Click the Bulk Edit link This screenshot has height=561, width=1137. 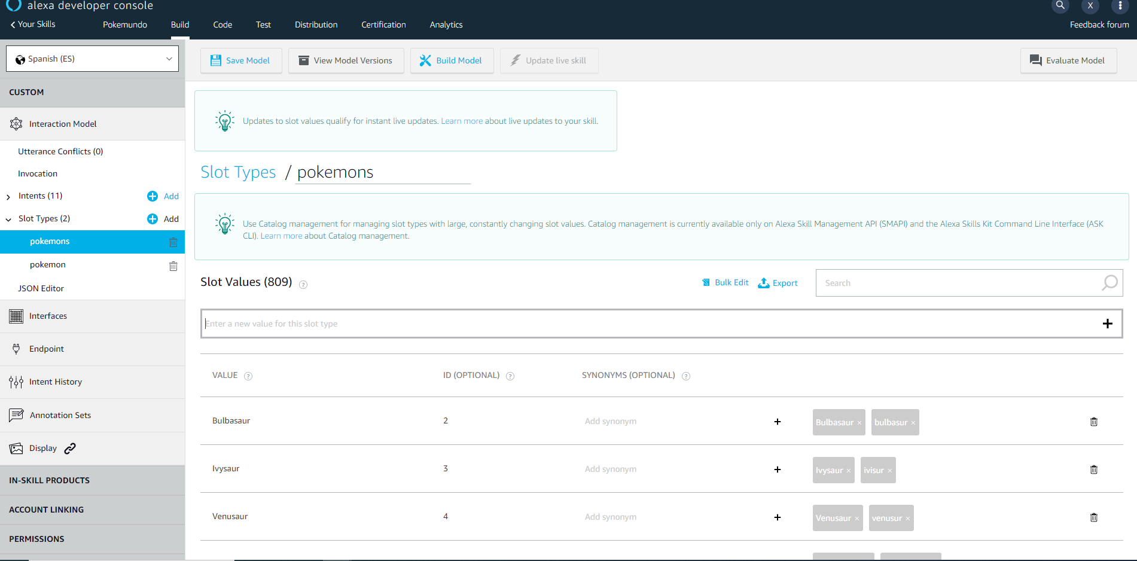click(725, 283)
